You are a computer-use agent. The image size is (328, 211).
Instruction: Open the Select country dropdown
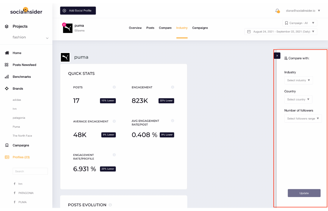[x=298, y=99]
